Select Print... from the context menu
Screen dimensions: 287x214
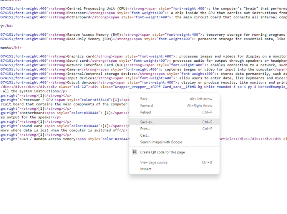point(145,129)
